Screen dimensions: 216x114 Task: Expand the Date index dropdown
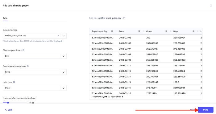pyautogui.click(x=64, y=56)
